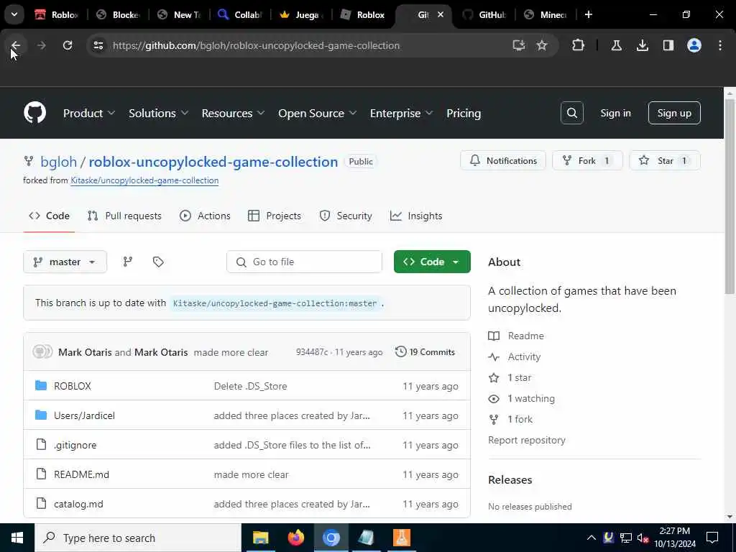The width and height of the screenshot is (736, 552).
Task: Open Pricing page link
Action: 464,113
